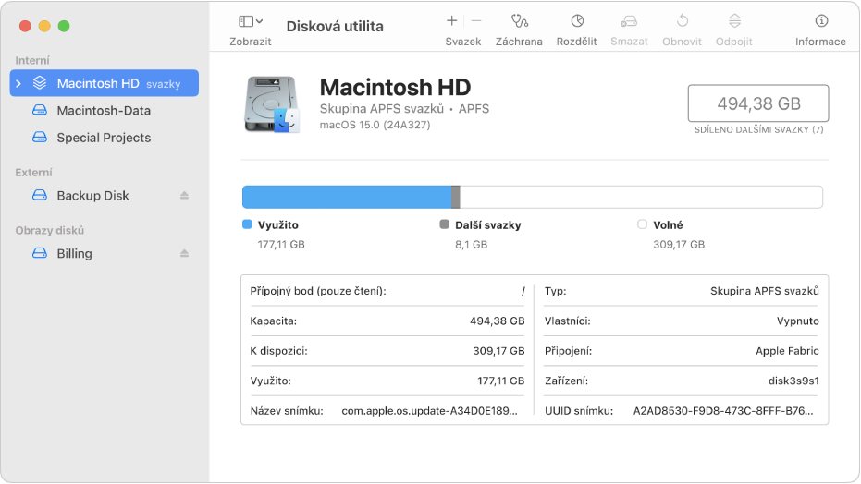
Task: Select Backup Disk in sidebar
Action: pos(92,196)
